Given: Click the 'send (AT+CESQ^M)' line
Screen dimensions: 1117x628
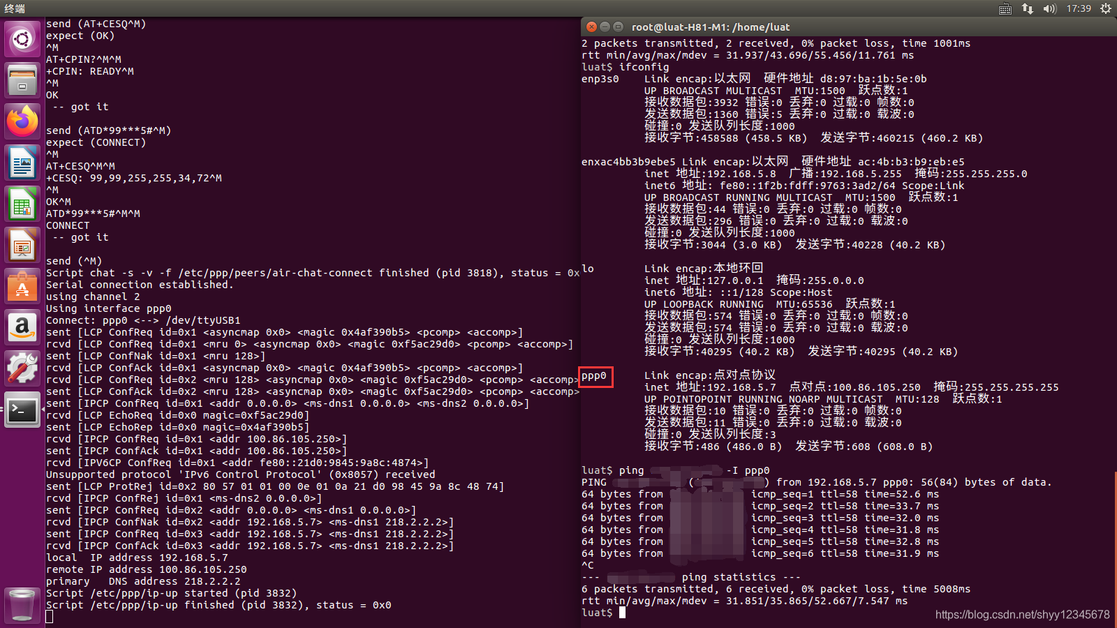Looking at the screenshot, I should pyautogui.click(x=96, y=24).
